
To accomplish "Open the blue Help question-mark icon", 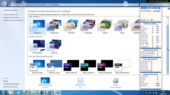I will [169, 9].
